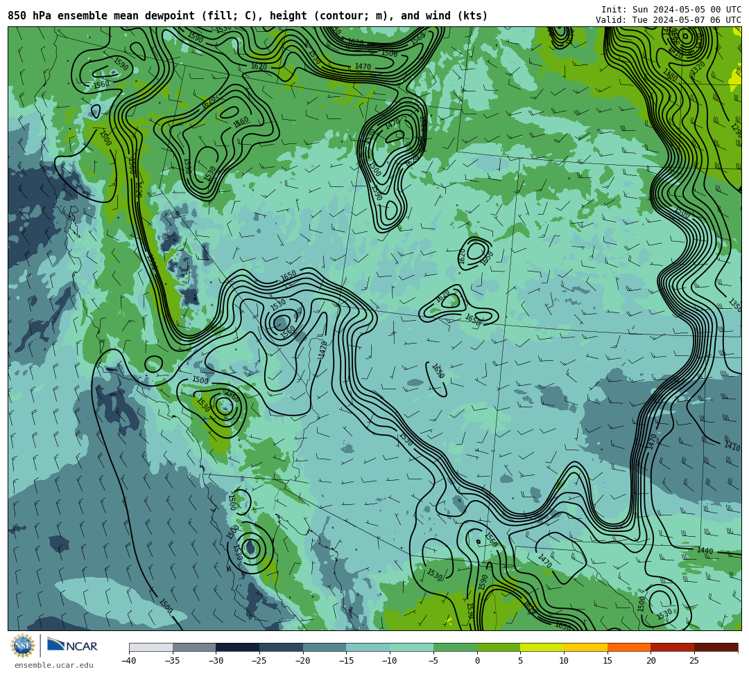This screenshot has height=674, width=749.
Task: Click the '20' colorbar tick label
Action: coord(651,661)
